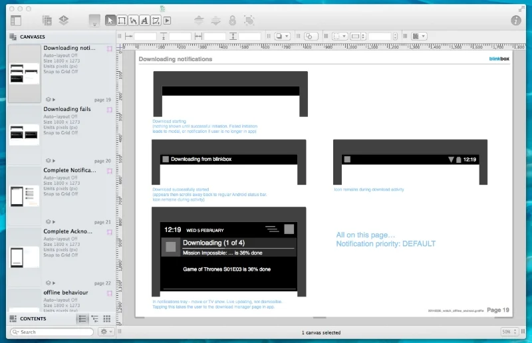The image size is (532, 343).
Task: Toggle pink square icon for offline behaviour
Action: pyautogui.click(x=110, y=293)
